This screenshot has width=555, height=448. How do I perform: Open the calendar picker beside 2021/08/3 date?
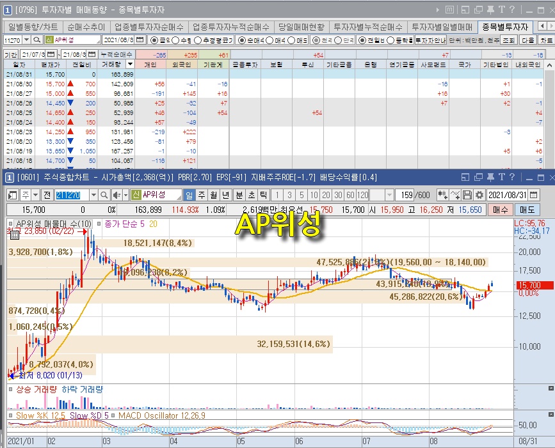pos(140,40)
